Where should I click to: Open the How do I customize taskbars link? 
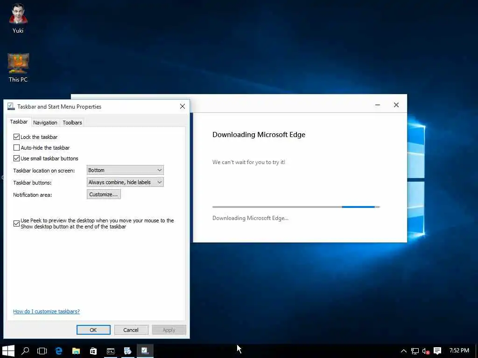[x=46, y=311]
